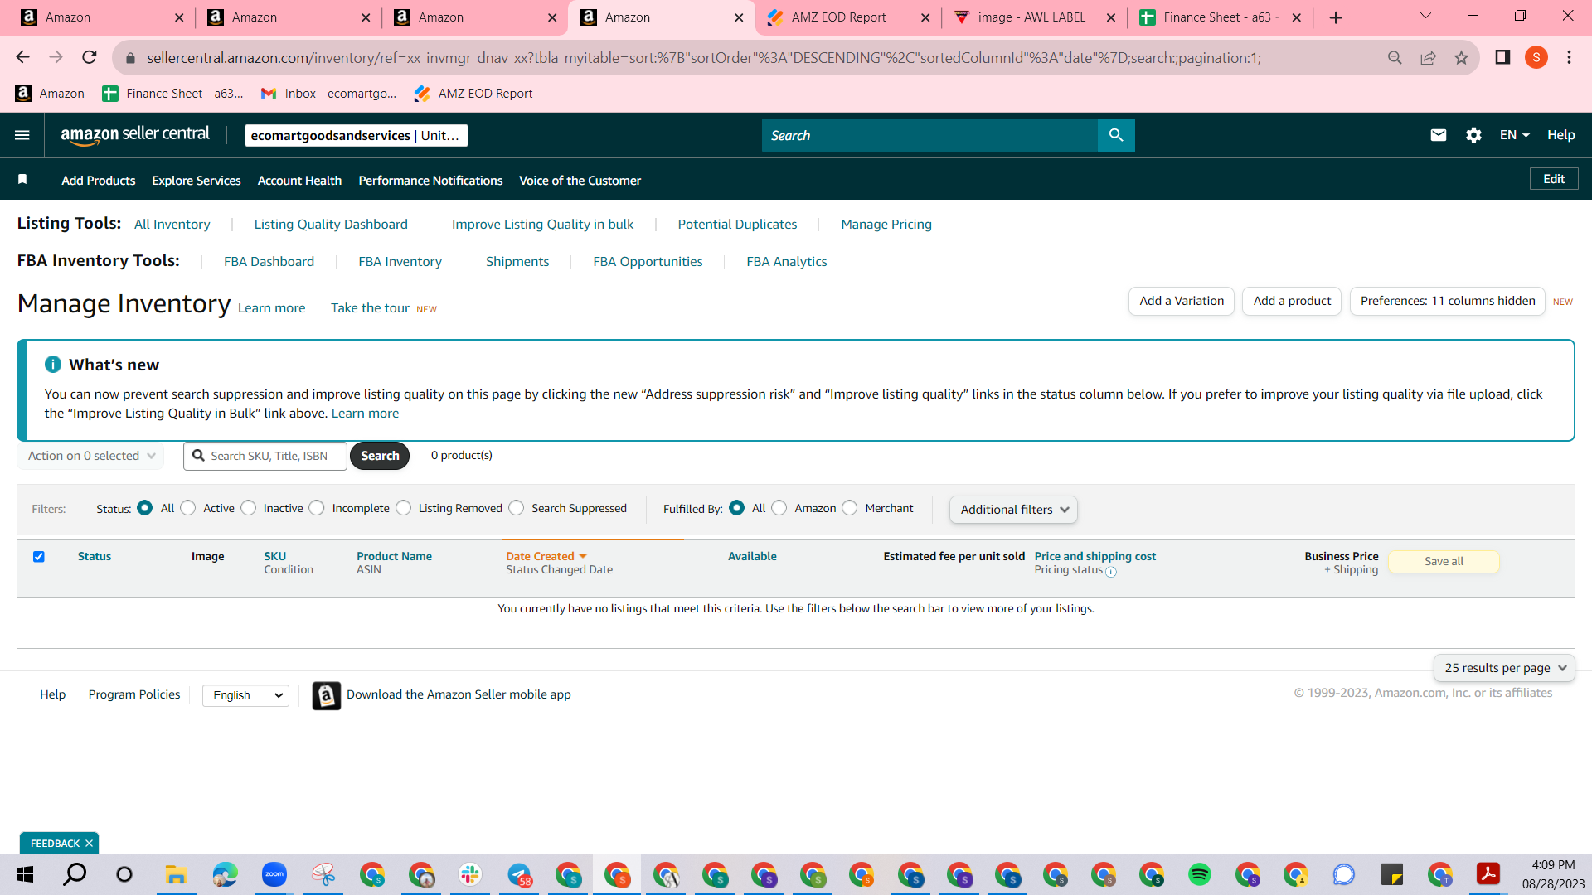Screen dimensions: 1592x895
Task: Click the Add a product button
Action: click(x=1292, y=301)
